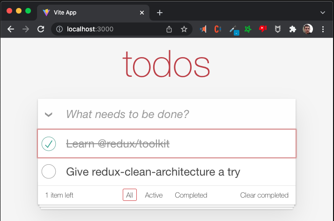Show All todos filter
The image size is (334, 221).
[129, 195]
